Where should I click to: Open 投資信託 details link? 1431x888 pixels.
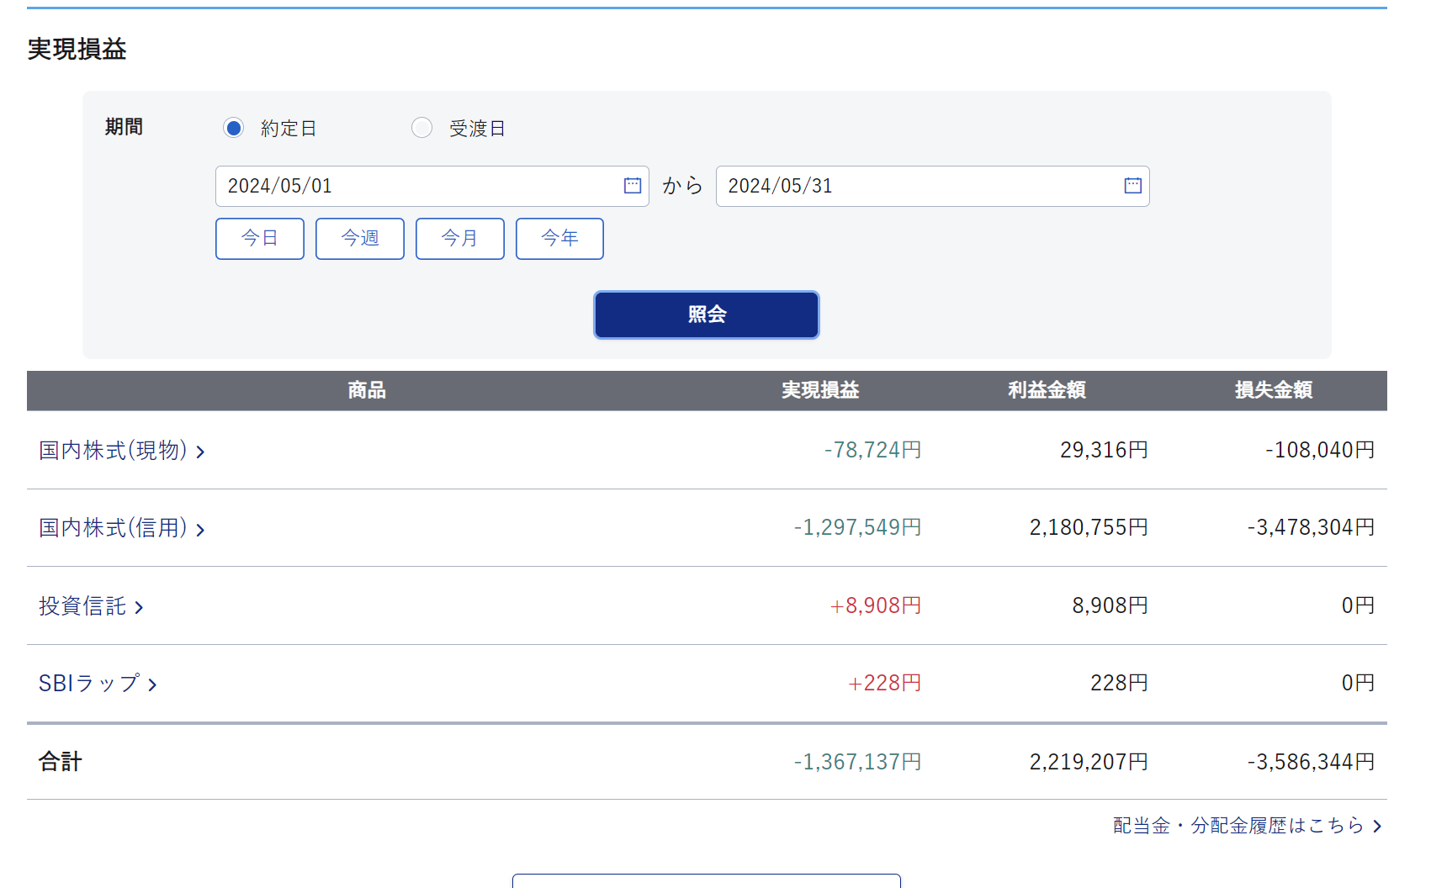[x=92, y=606]
